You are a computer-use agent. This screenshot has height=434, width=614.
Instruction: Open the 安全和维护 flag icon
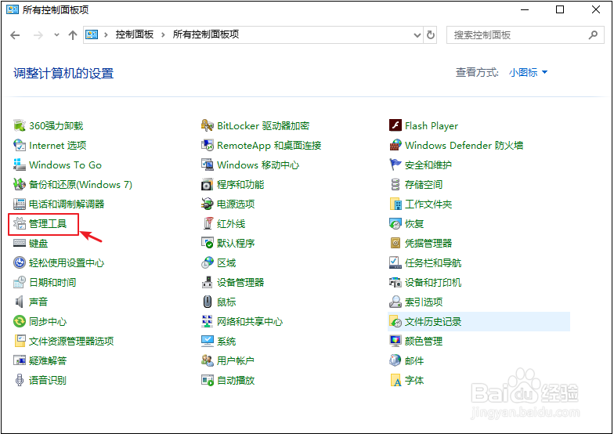pyautogui.click(x=395, y=165)
